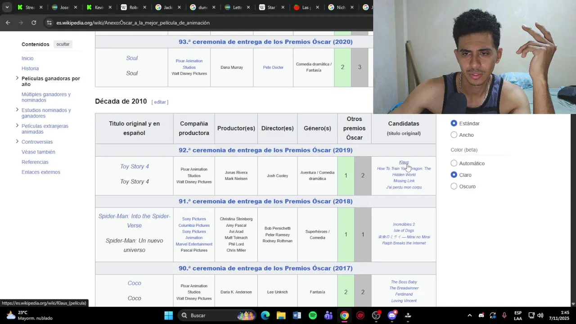Image resolution: width=576 pixels, height=324 pixels.
Task: Open the tab search dropdown arrow
Action: 7,7
